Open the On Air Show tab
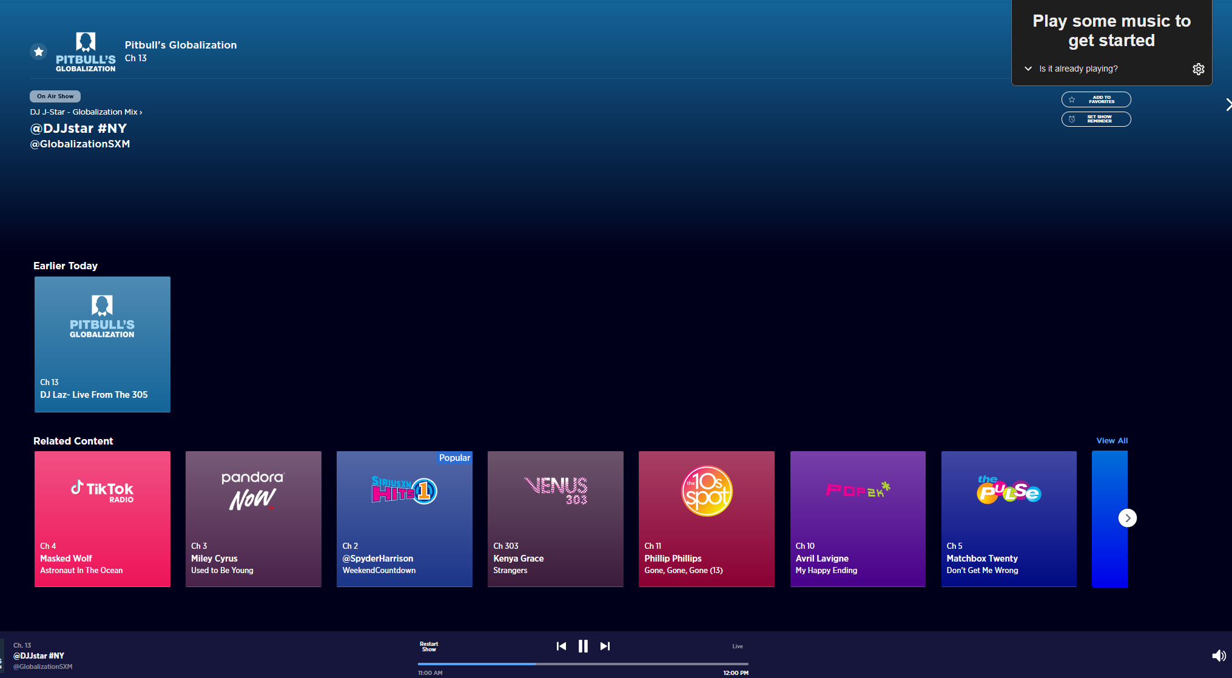This screenshot has height=678, width=1232. [x=55, y=96]
